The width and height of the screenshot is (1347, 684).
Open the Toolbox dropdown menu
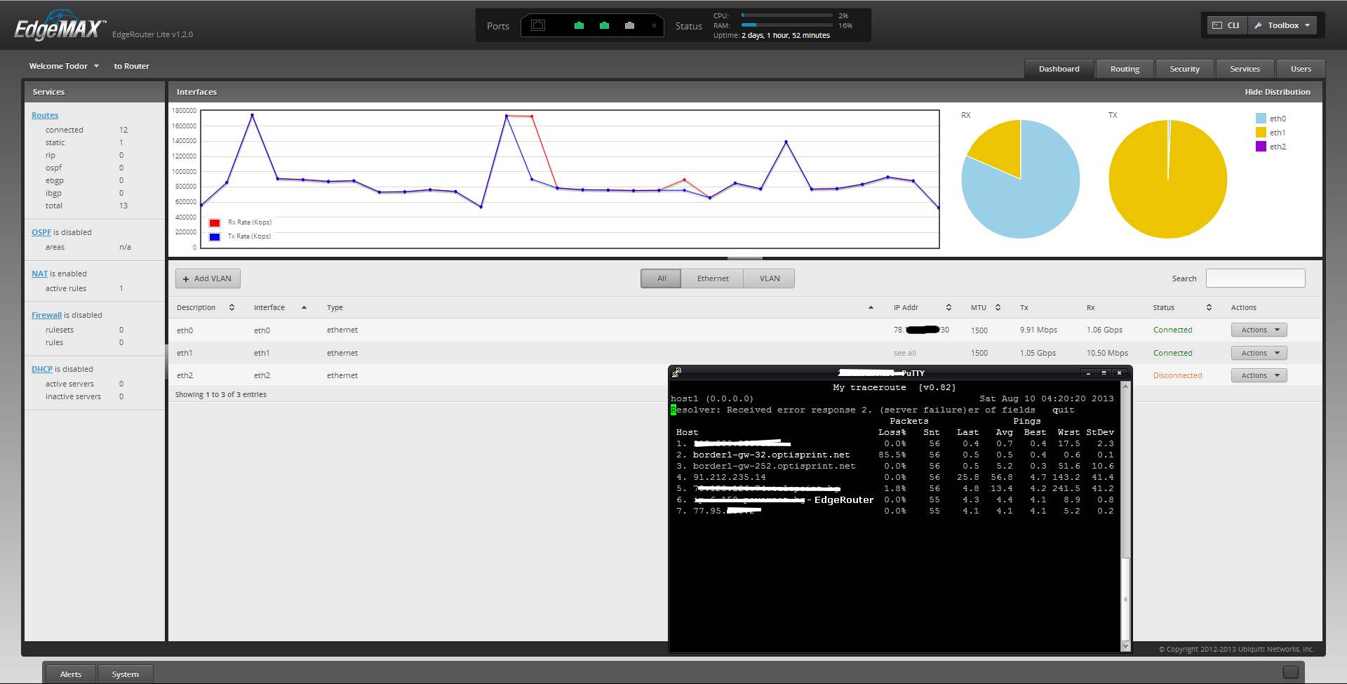click(1282, 25)
